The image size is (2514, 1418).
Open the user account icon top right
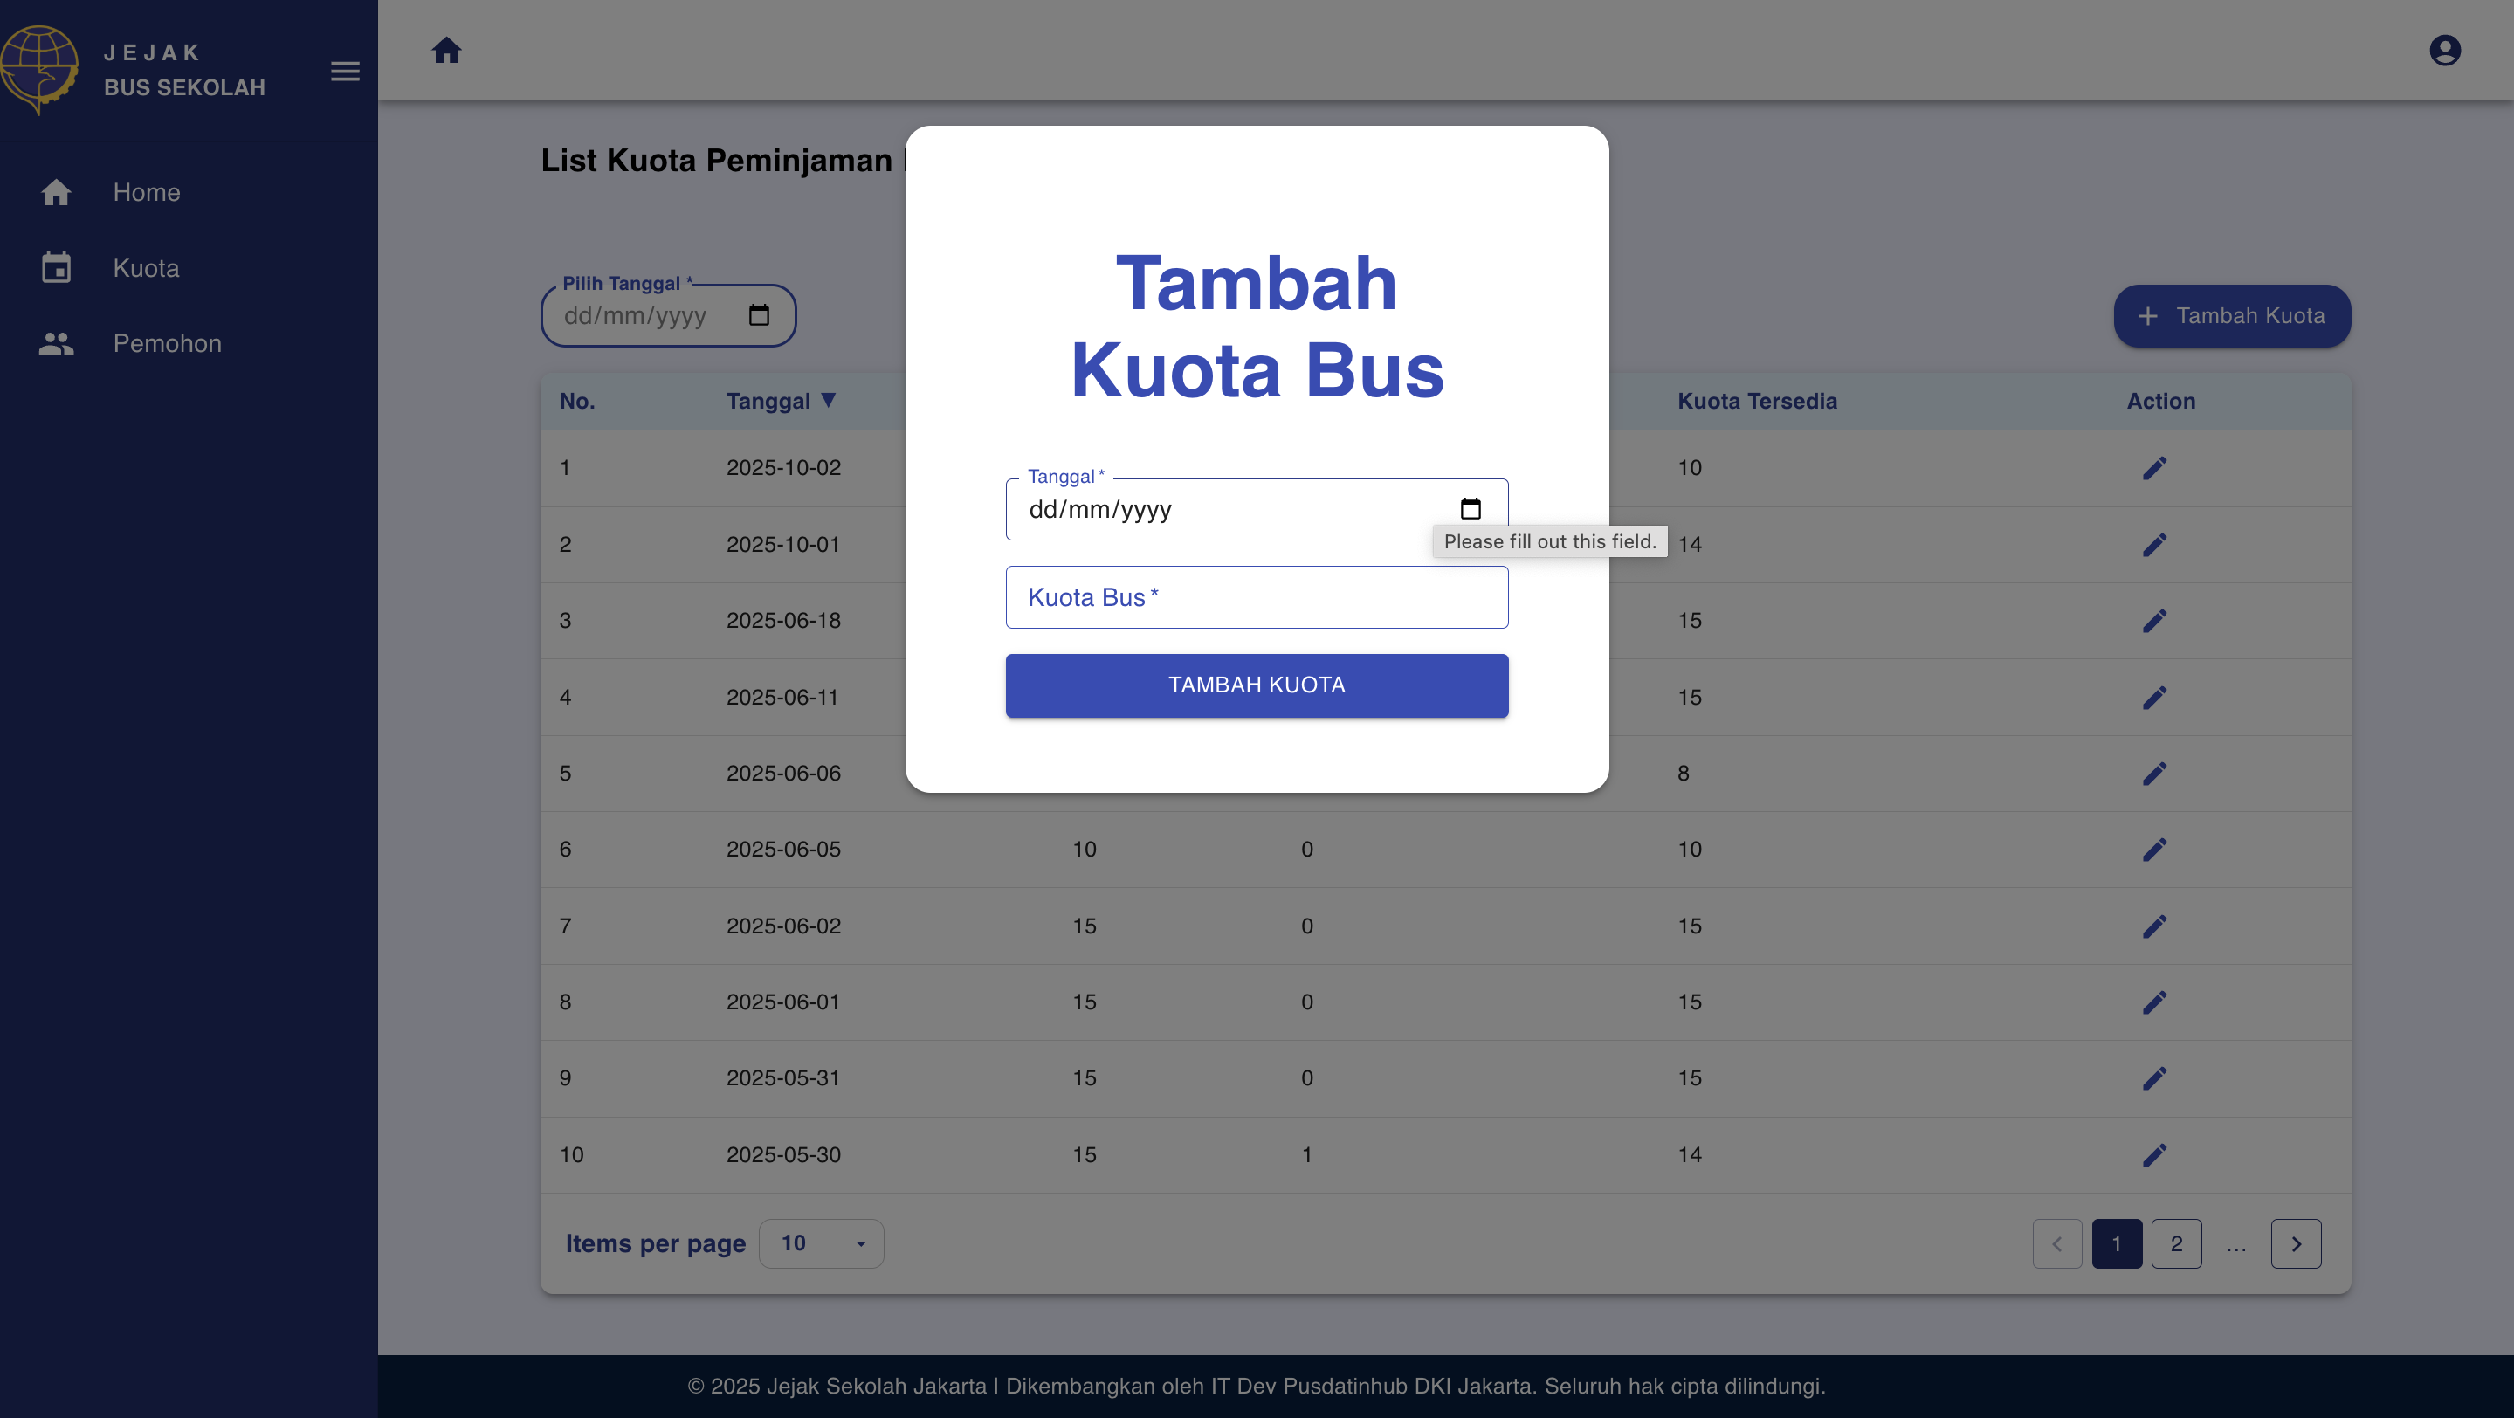(2445, 50)
